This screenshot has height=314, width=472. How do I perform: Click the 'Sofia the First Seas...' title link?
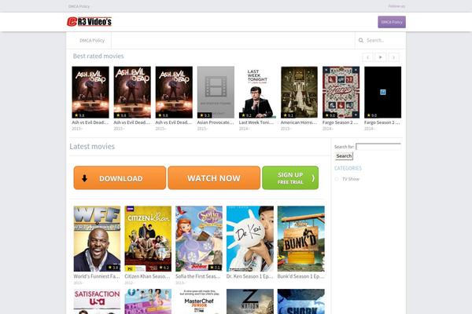(x=198, y=276)
